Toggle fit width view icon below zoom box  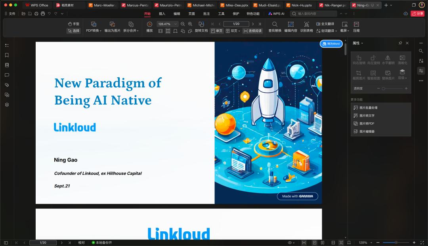pyautogui.click(x=175, y=31)
